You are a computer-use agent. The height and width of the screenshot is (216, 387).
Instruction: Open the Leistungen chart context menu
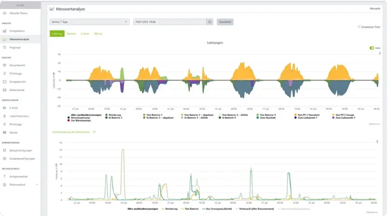pos(380,53)
